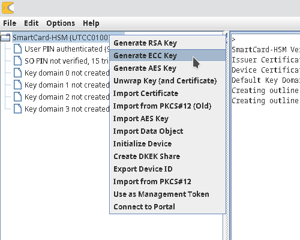This screenshot has width=300, height=240.
Task: Choose Export Device ID entry
Action: 167,169
